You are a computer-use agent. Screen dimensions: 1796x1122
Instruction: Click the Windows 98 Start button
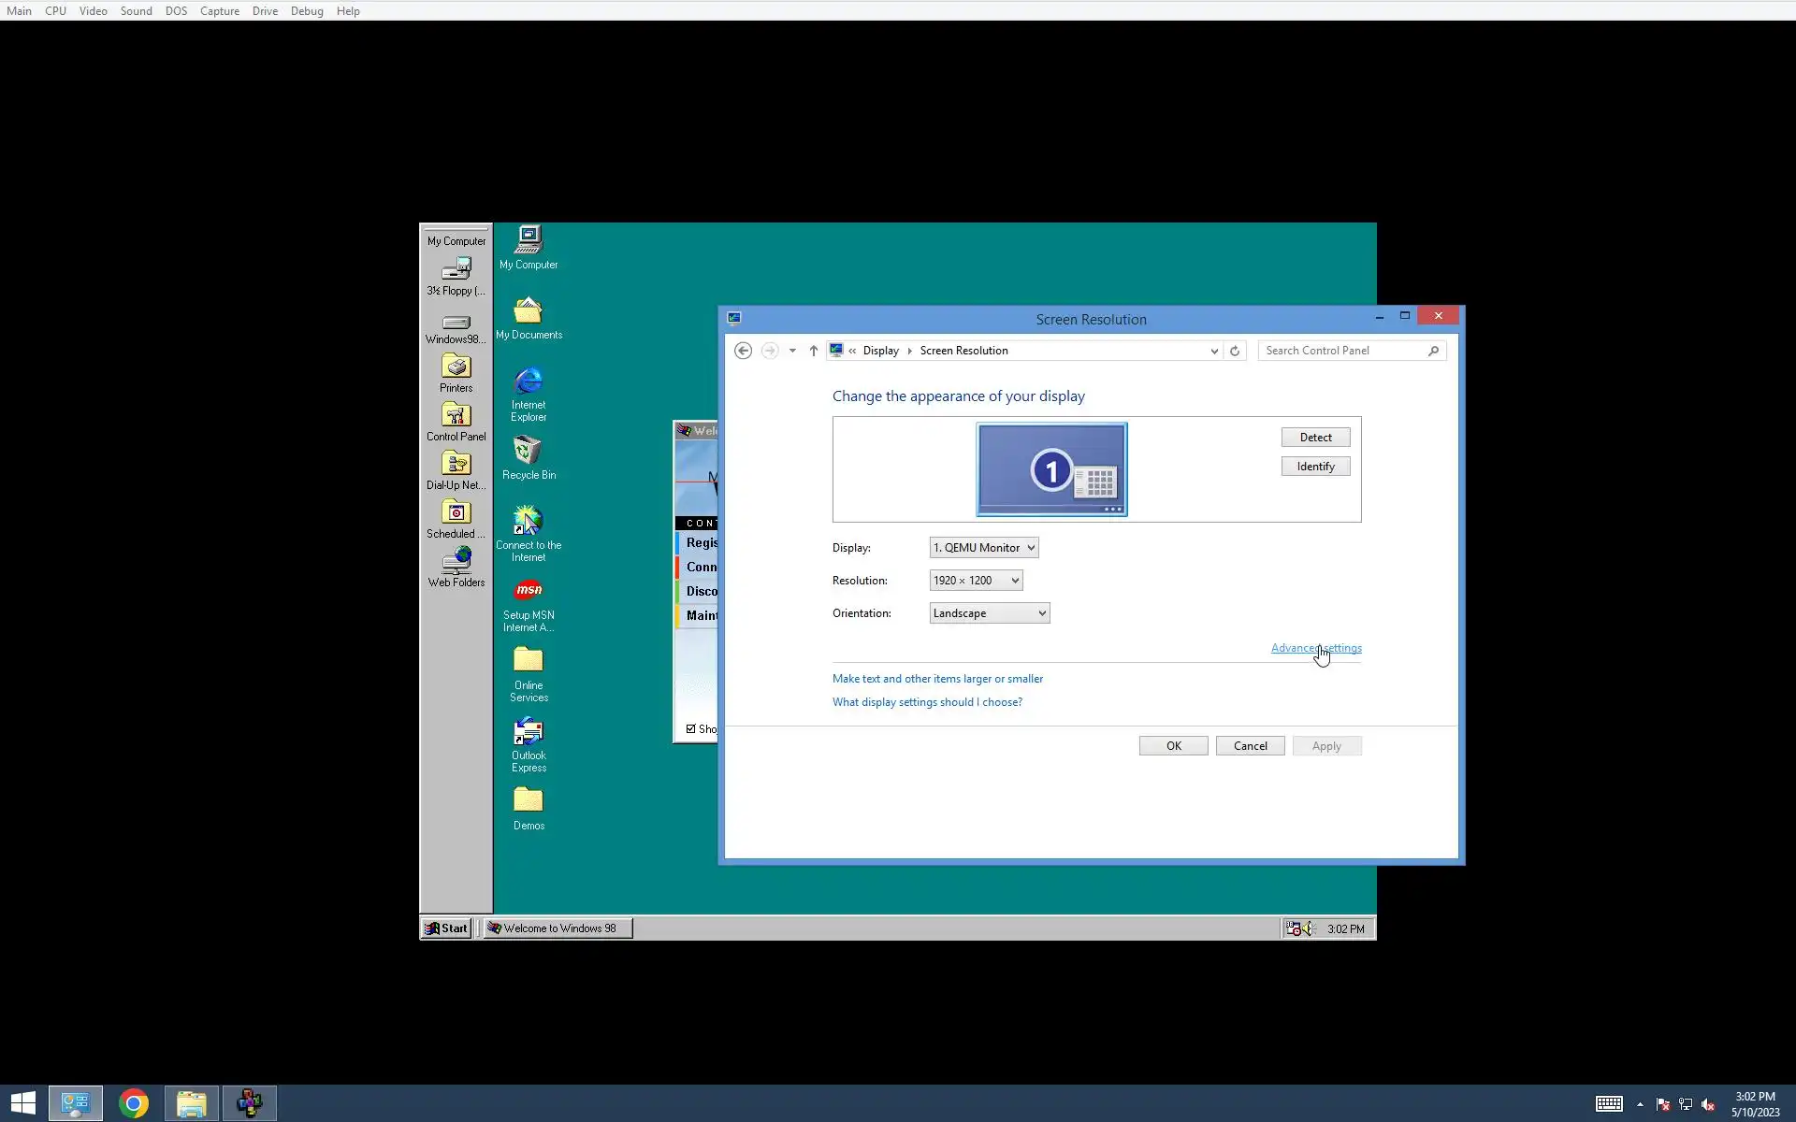[x=446, y=928]
